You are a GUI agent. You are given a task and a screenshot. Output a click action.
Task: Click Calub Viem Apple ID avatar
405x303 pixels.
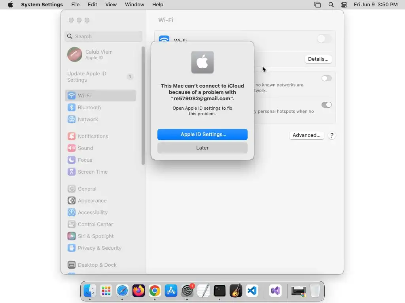75,54
